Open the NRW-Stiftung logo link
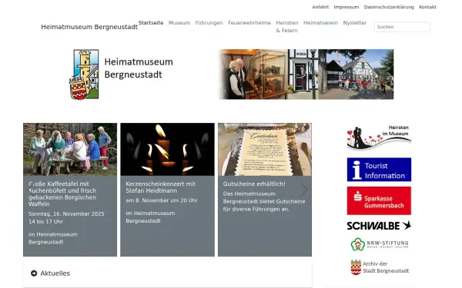462x288 pixels. (x=380, y=244)
